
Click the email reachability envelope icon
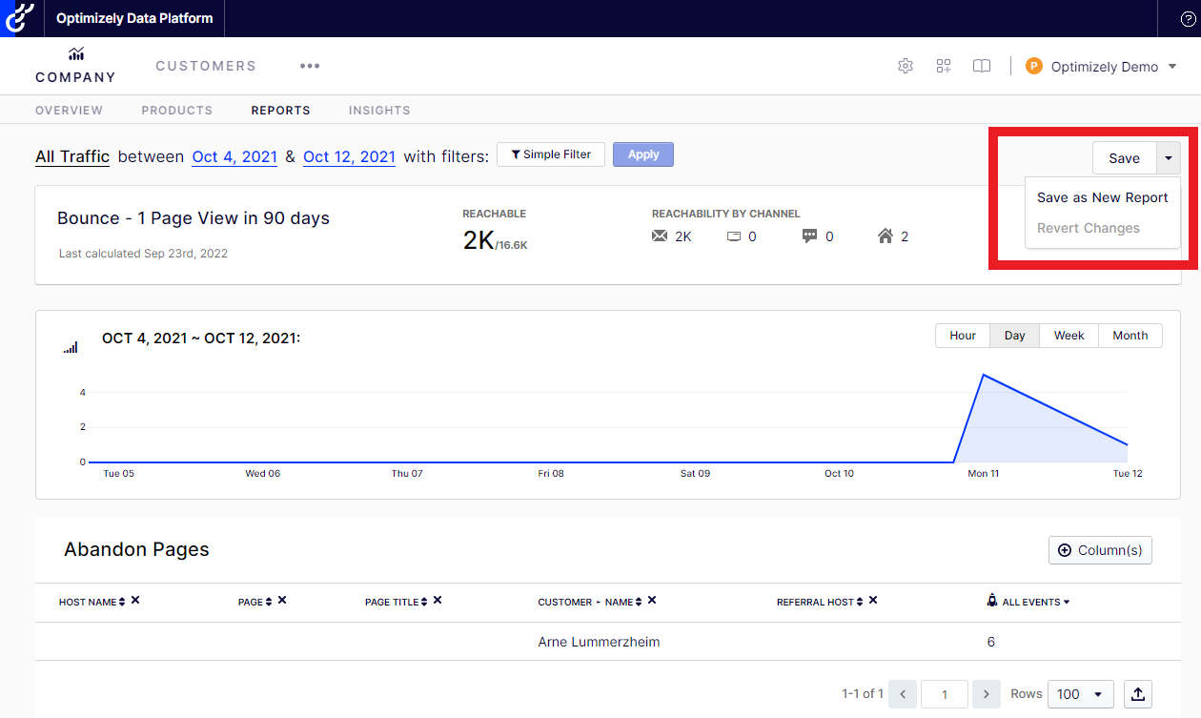(660, 236)
